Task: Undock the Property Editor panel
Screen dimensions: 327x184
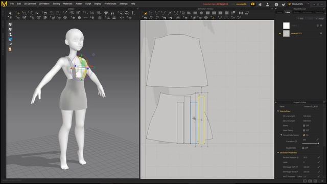Action: pos(324,102)
